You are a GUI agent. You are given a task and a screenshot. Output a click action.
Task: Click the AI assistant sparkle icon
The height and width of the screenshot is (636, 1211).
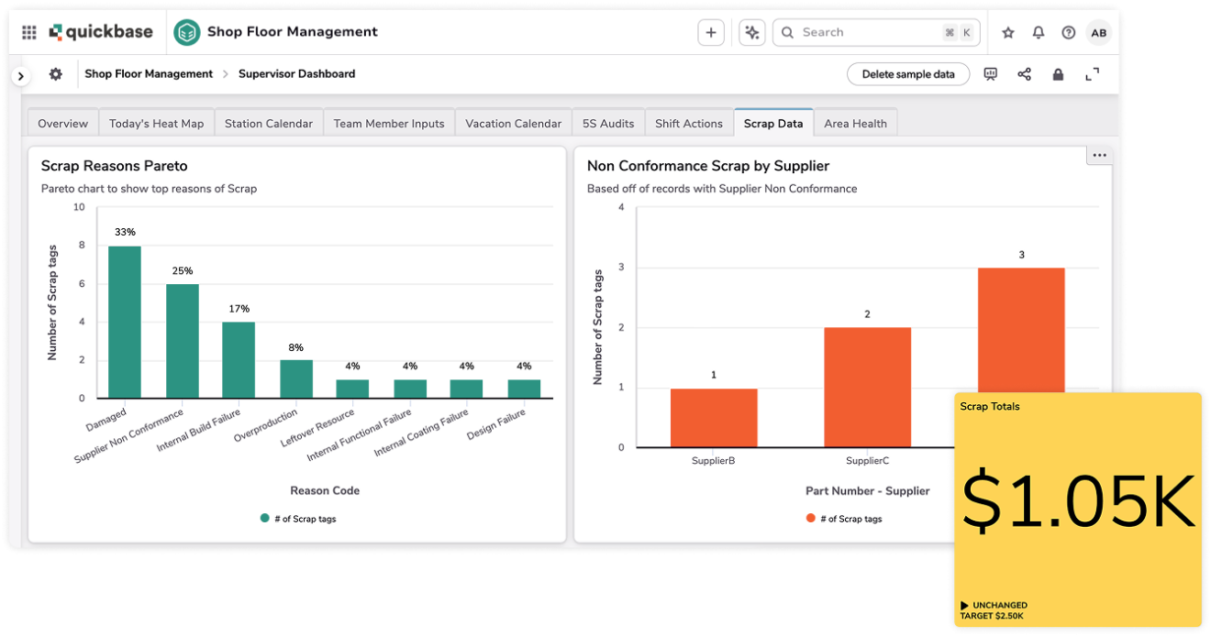pos(751,31)
